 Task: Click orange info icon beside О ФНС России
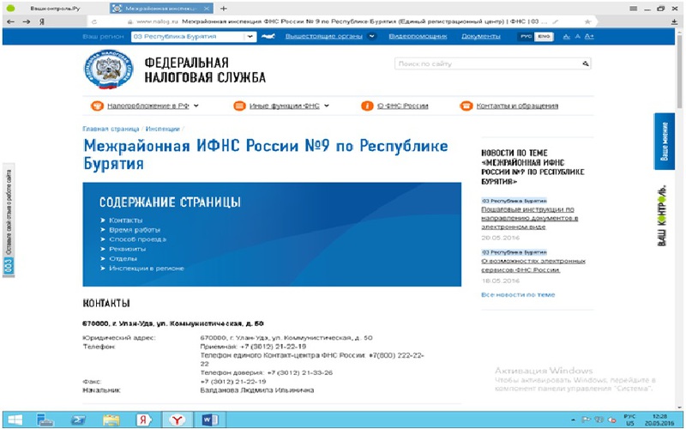(x=367, y=106)
